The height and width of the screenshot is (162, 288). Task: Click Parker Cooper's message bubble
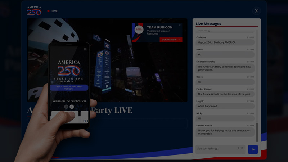225,94
